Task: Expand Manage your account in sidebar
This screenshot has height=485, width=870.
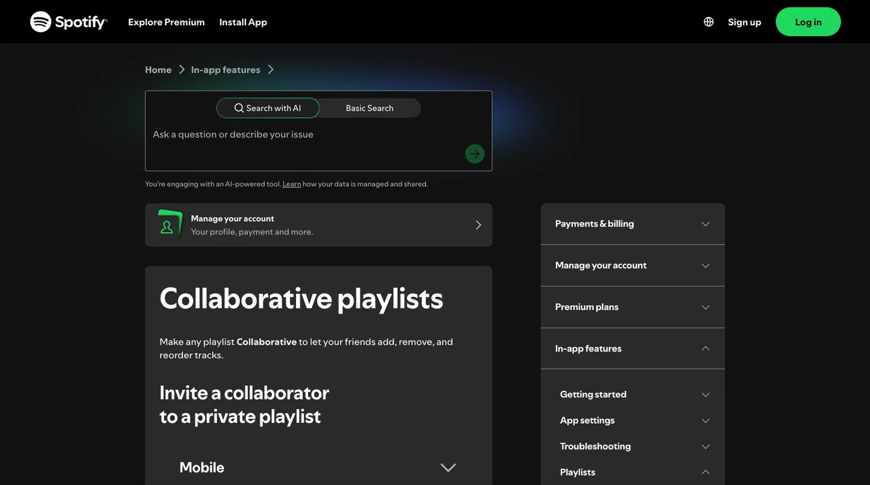Action: (633, 266)
